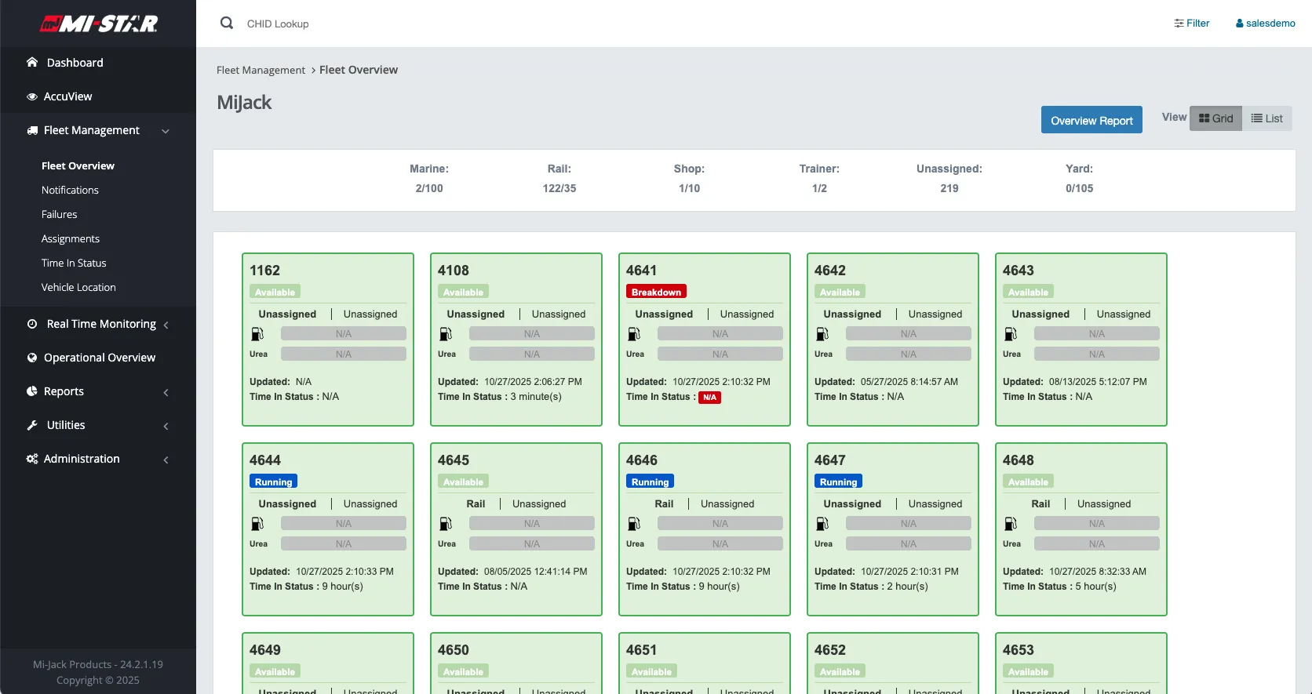Viewport: 1312px width, 694px height.
Task: Focus the CHID Lookup search field
Action: tap(278, 24)
